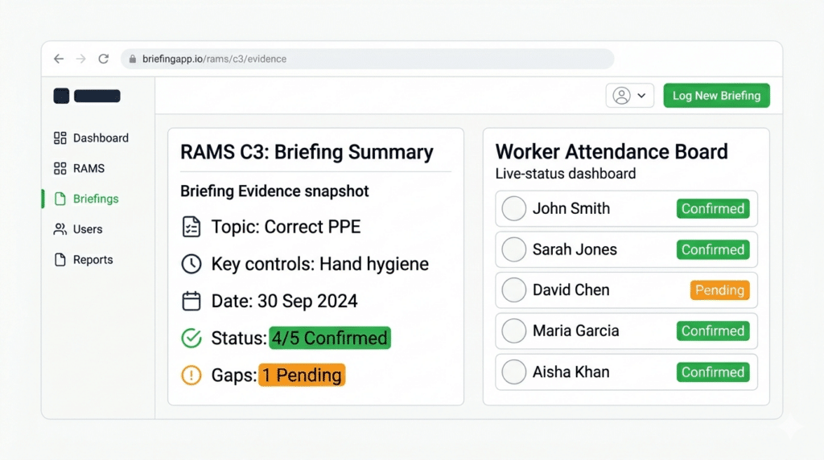The height and width of the screenshot is (460, 824).
Task: Click Maria Garcia's Confirmed badge
Action: click(x=713, y=331)
